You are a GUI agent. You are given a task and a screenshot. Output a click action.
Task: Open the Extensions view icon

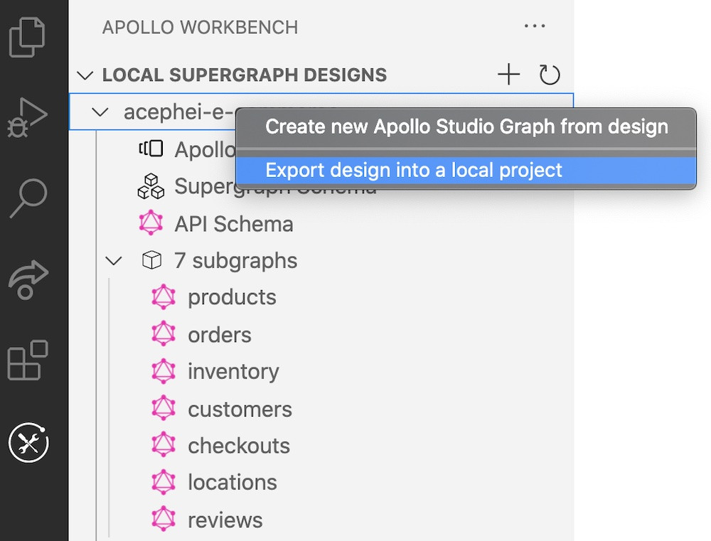[x=28, y=360]
